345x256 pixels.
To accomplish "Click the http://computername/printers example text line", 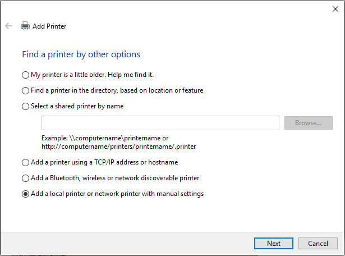I will (x=118, y=147).
